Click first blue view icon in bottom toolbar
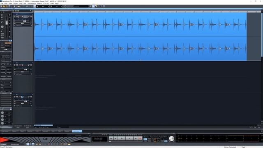This screenshot has width=263, height=148. point(28,144)
